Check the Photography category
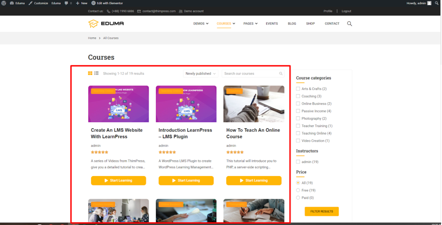The width and height of the screenshot is (442, 225). (x=298, y=118)
